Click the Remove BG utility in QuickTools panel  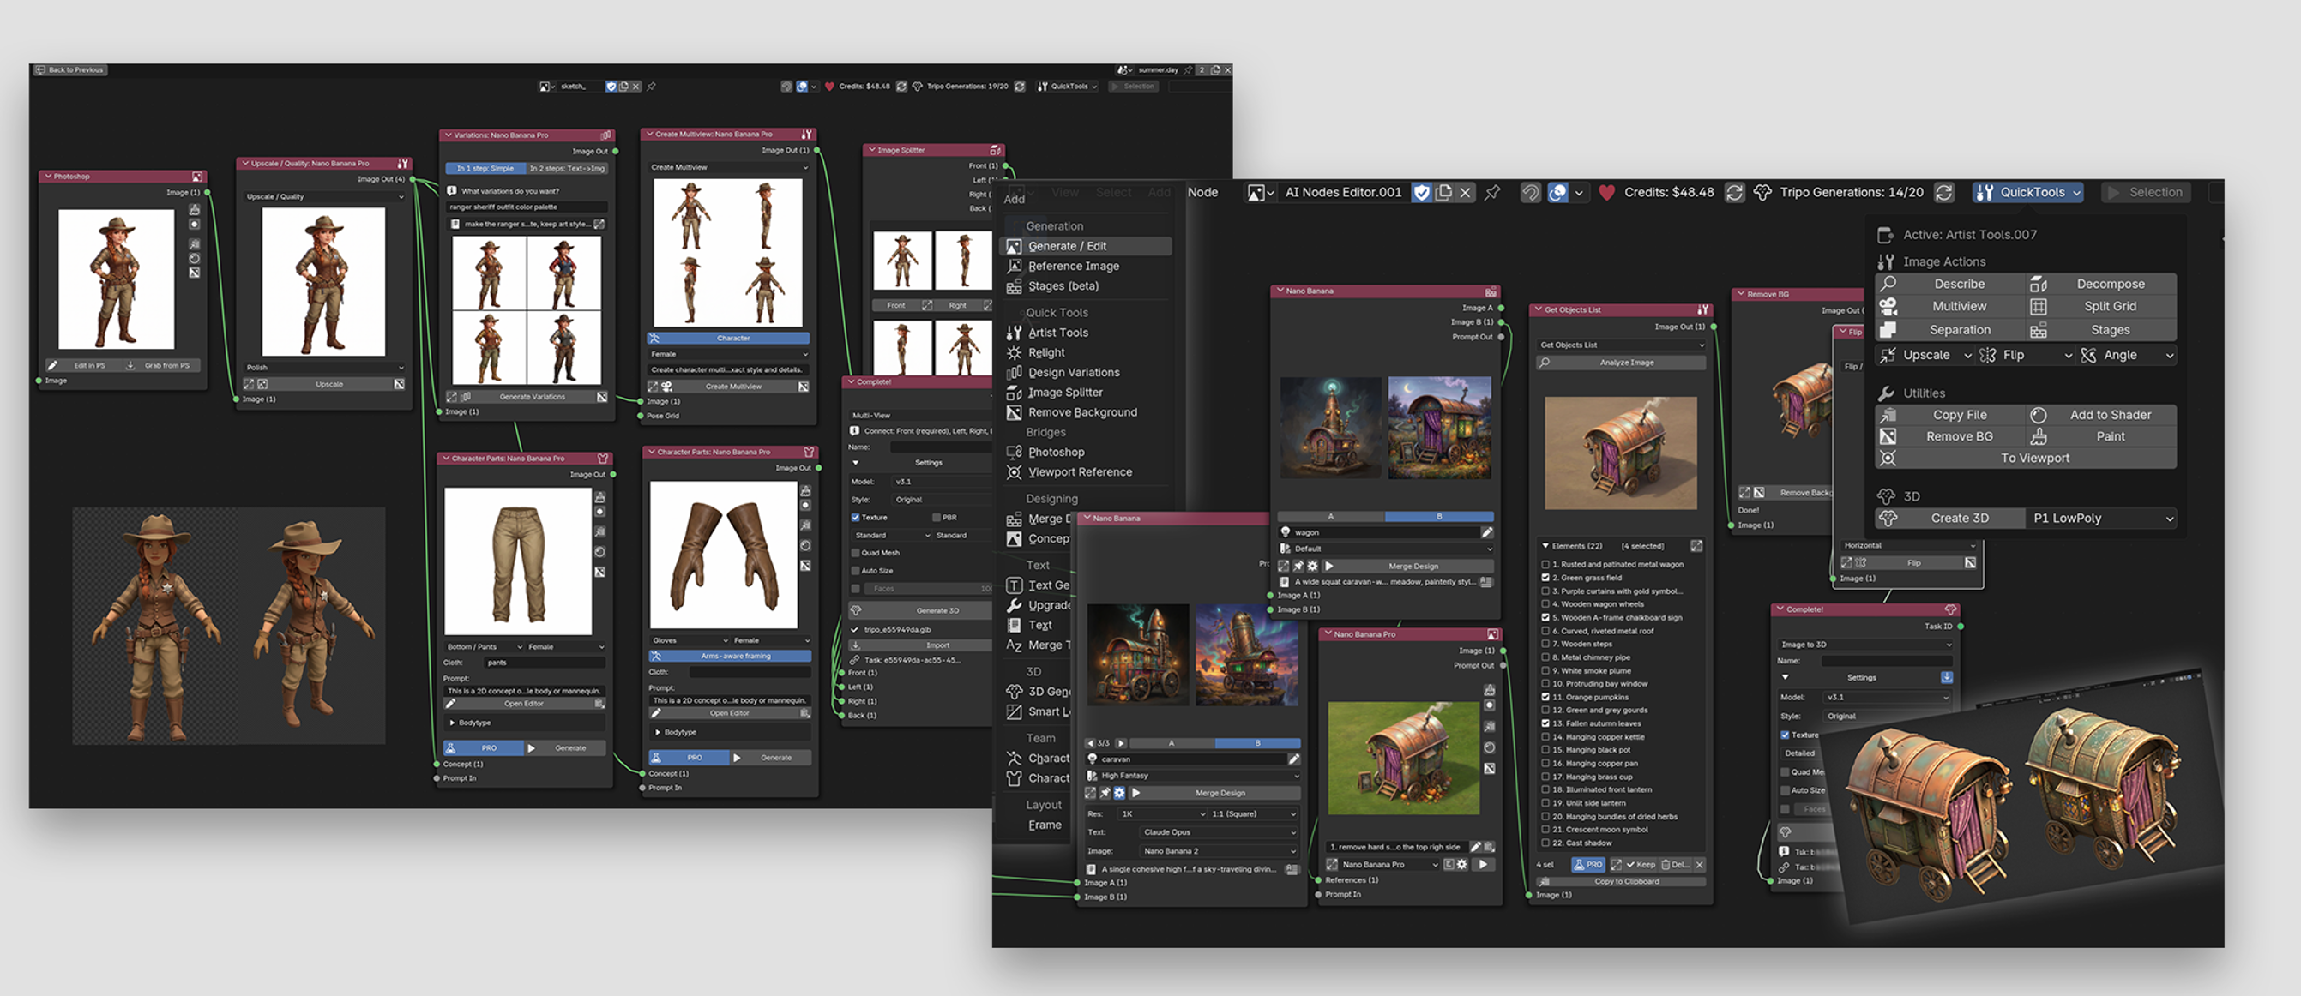[x=1950, y=436]
